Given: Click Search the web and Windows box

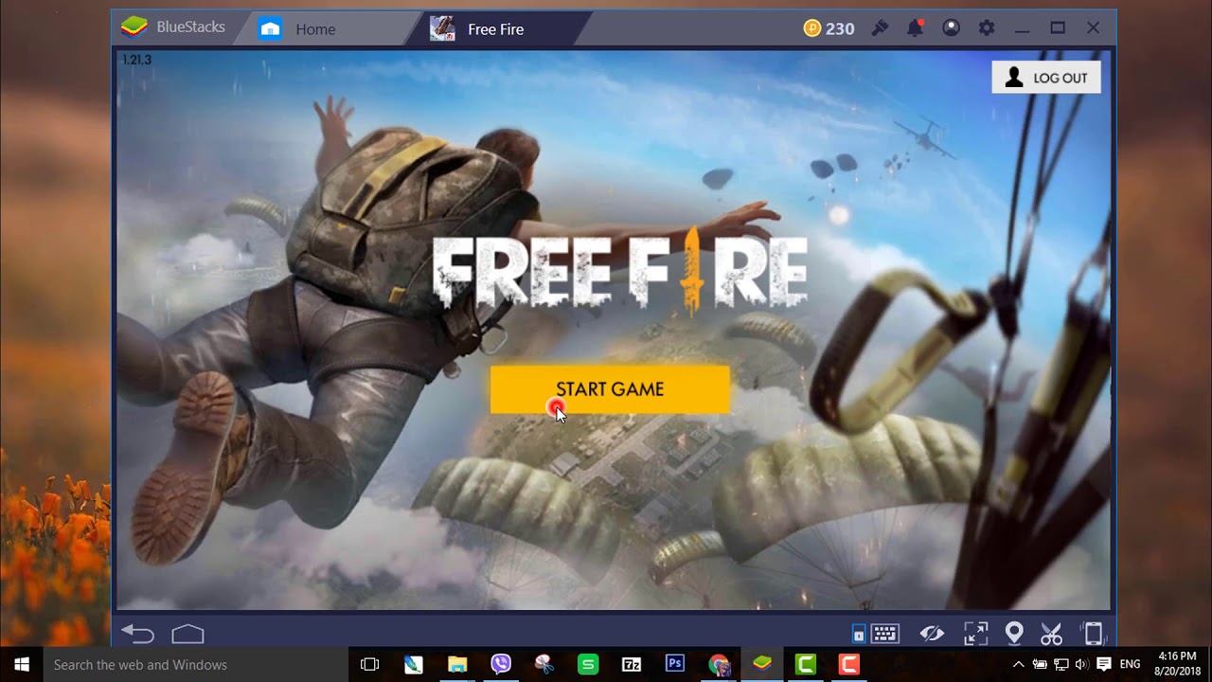Looking at the screenshot, I should click(197, 664).
